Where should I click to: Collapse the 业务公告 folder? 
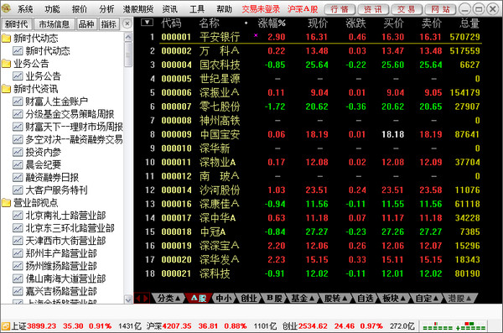coord(25,64)
